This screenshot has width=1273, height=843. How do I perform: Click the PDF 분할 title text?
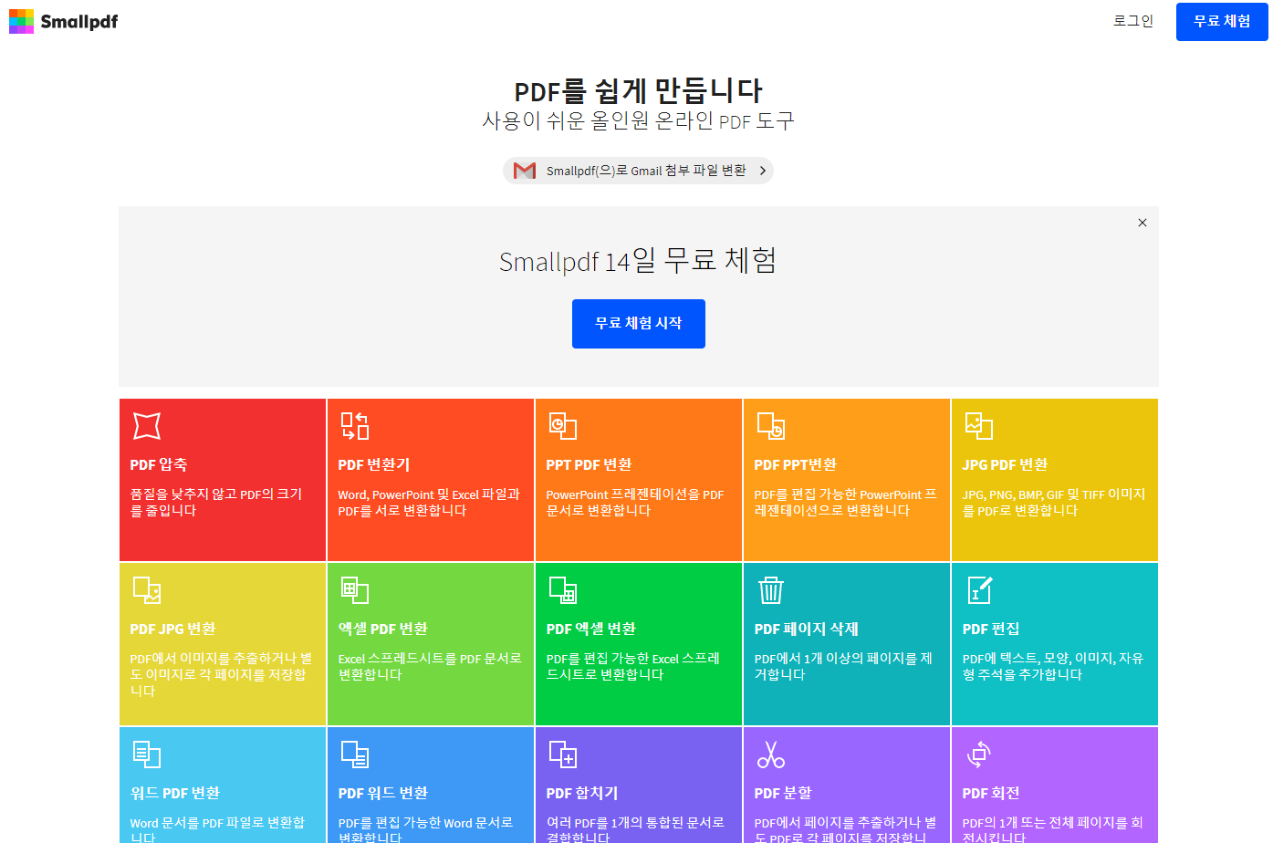click(783, 793)
